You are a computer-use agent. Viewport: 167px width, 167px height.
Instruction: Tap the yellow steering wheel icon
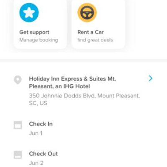pyautogui.click(x=87, y=13)
